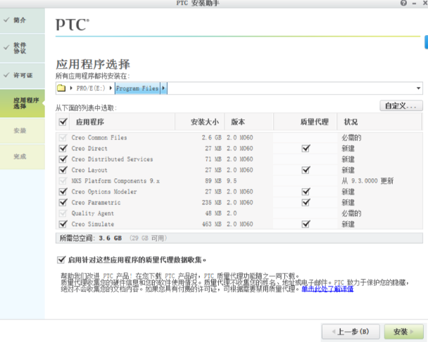Toggle the select-all applications header checkbox
The height and width of the screenshot is (342, 428).
click(x=63, y=122)
